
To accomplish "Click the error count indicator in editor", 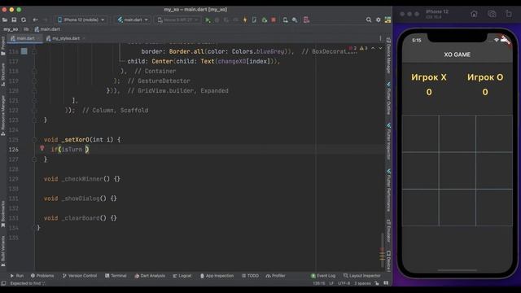I will [x=352, y=48].
